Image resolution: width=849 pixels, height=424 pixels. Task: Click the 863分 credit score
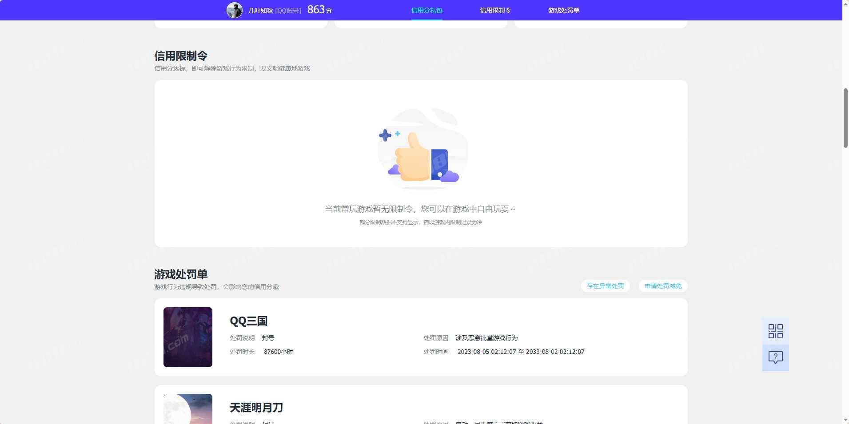(x=320, y=10)
